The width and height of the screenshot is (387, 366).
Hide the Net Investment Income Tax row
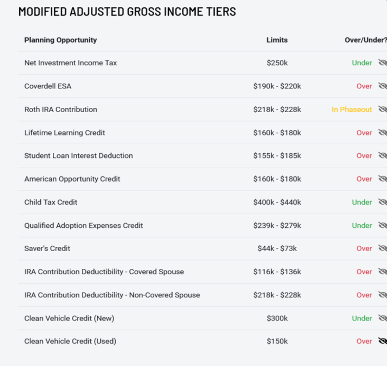click(x=382, y=62)
